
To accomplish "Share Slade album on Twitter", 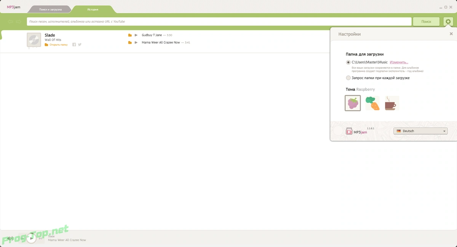I will click(x=80, y=44).
